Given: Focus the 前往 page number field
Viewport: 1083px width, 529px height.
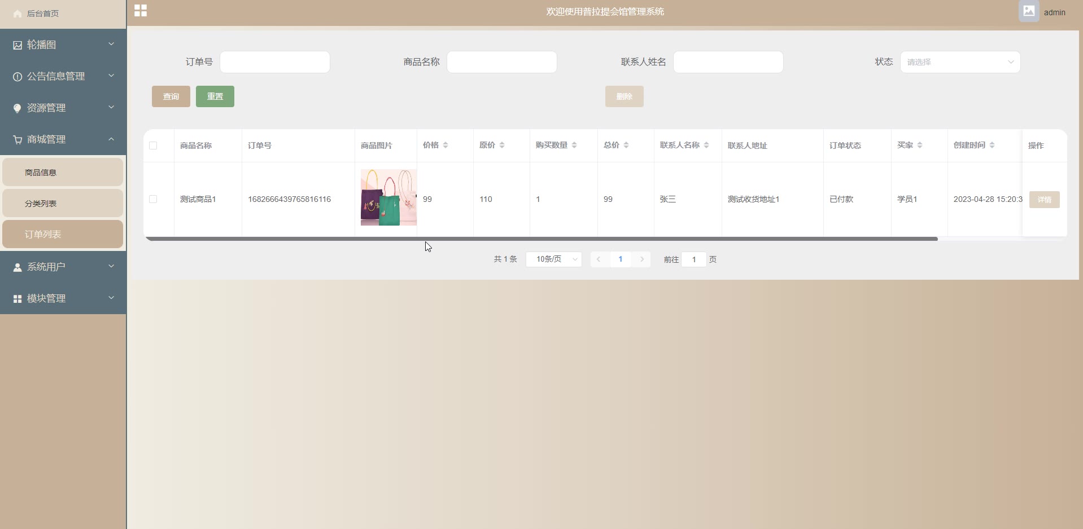Looking at the screenshot, I should tap(694, 259).
